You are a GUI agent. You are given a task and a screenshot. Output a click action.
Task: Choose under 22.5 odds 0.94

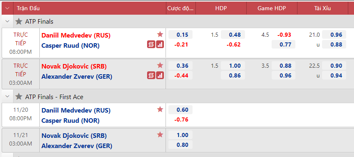[x=334, y=75]
